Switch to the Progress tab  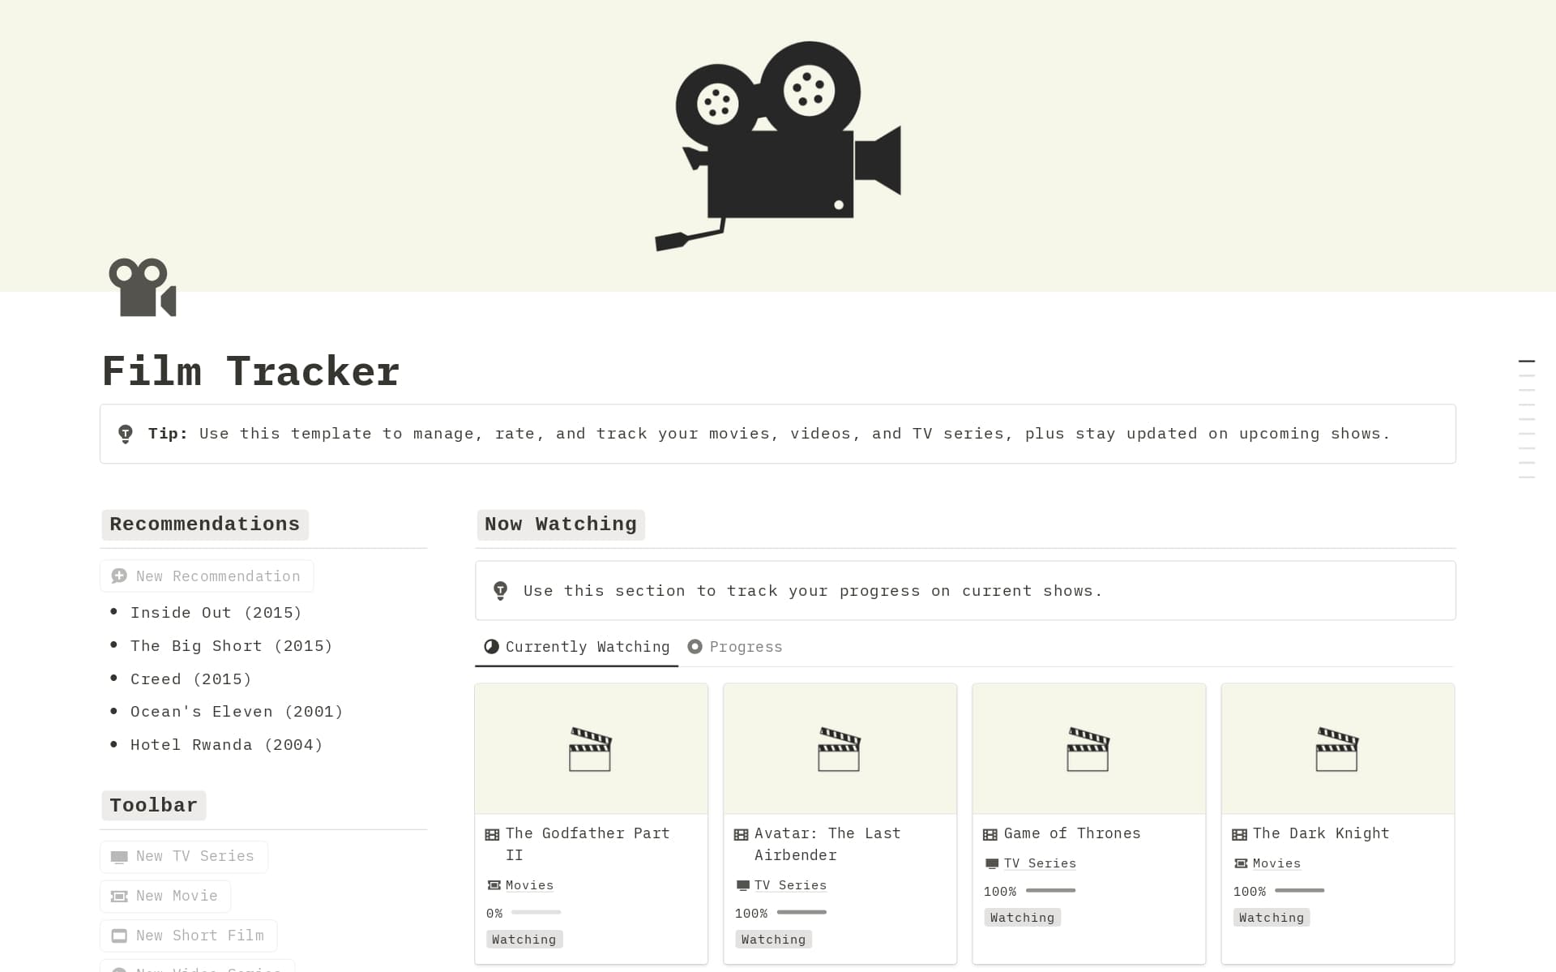pyautogui.click(x=735, y=647)
